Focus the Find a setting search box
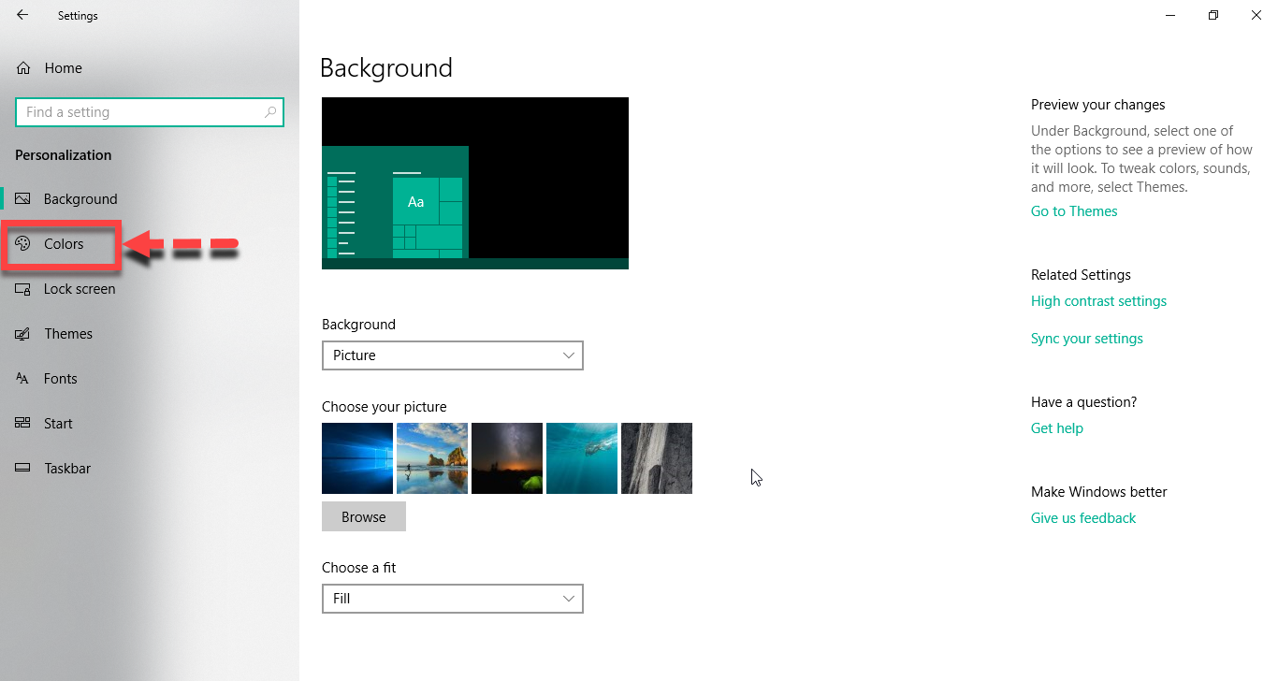The image size is (1278, 681). [x=140, y=112]
